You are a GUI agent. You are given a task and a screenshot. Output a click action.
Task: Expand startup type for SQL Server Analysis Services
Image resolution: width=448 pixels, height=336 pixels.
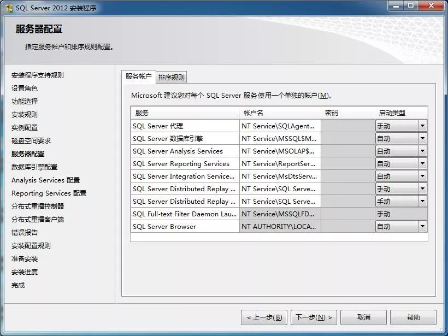click(x=422, y=151)
